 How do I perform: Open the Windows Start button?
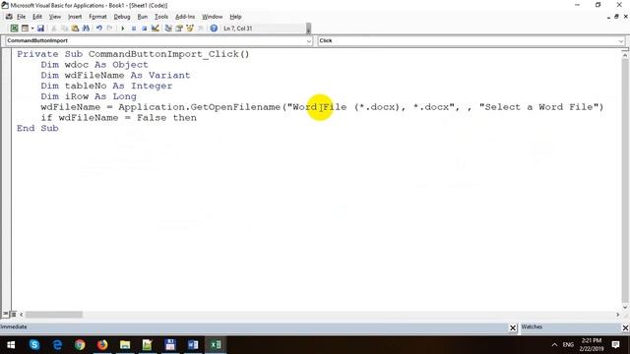point(11,345)
